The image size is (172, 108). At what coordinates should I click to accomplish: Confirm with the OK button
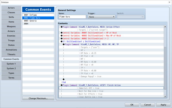coord(132,105)
